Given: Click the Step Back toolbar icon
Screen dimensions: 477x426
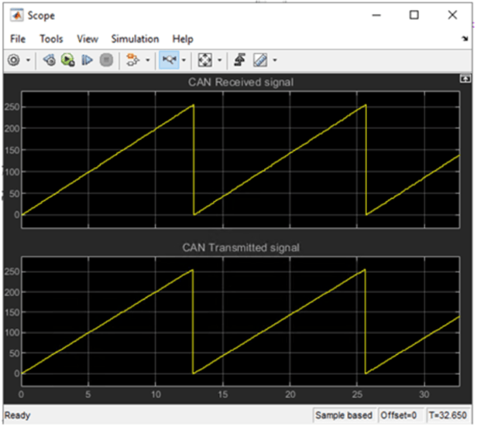Looking at the screenshot, I should (x=50, y=60).
